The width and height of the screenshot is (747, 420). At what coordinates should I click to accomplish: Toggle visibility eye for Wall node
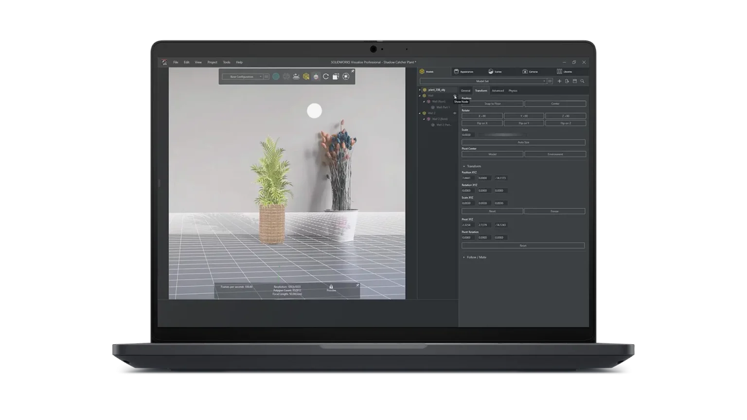tap(455, 96)
